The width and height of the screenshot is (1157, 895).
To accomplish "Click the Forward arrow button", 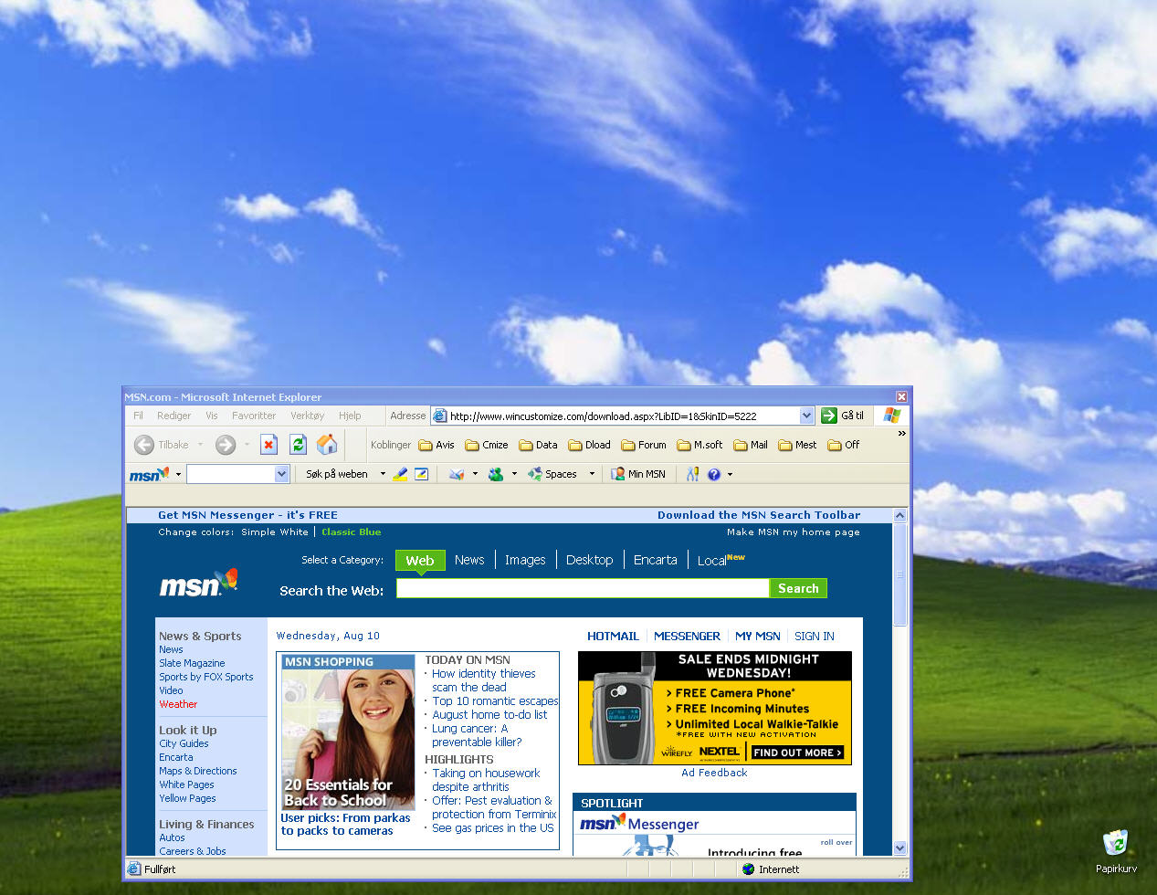I will coord(226,445).
